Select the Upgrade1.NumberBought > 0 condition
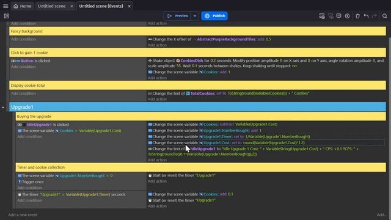 (x=65, y=175)
